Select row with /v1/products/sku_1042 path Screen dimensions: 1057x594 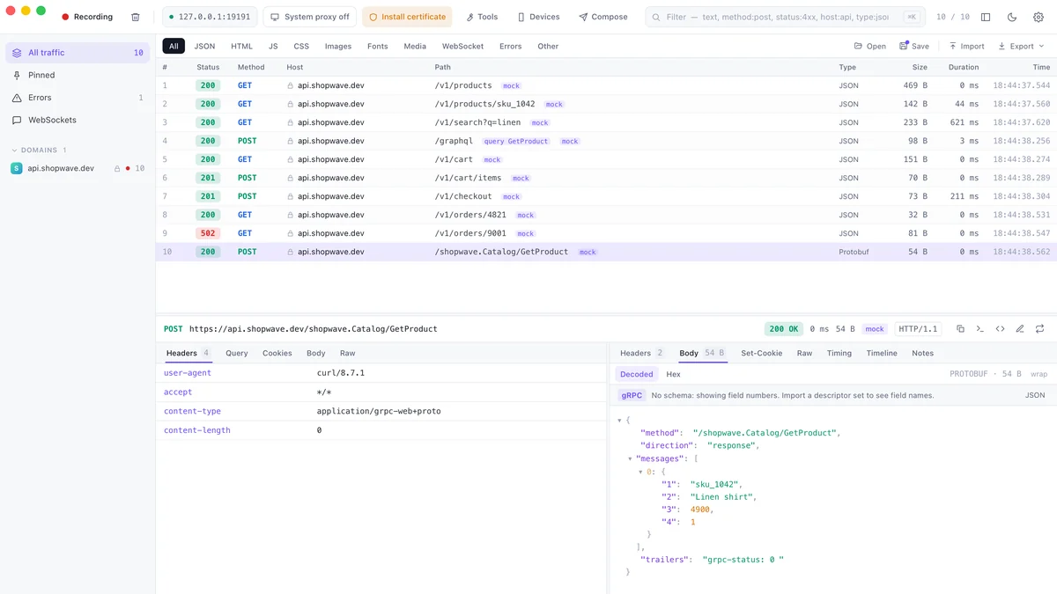606,104
